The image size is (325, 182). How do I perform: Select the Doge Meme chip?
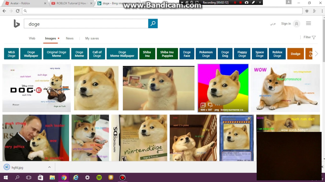[x=79, y=54]
